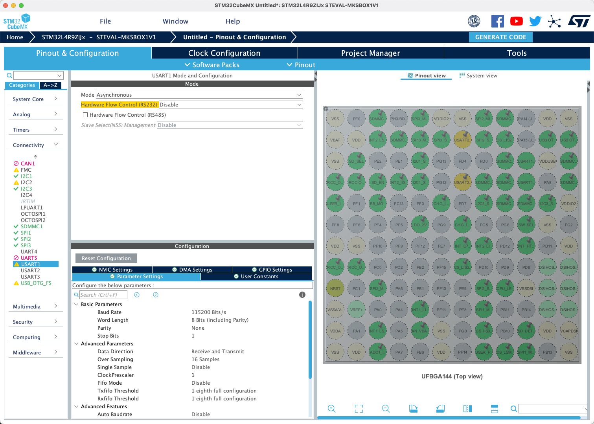
Task: Open the ST Twitter icon
Action: click(x=535, y=21)
